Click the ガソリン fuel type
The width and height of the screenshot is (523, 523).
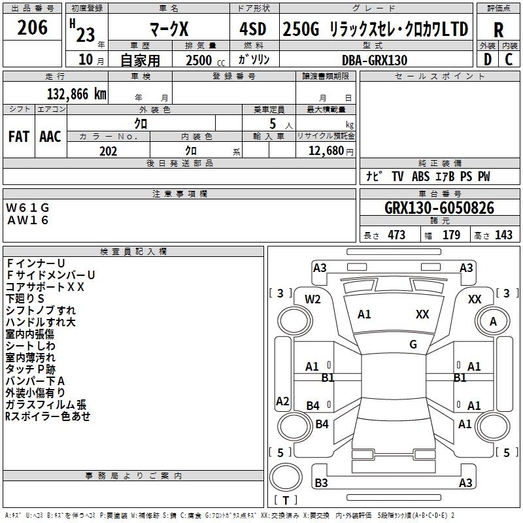click(254, 59)
